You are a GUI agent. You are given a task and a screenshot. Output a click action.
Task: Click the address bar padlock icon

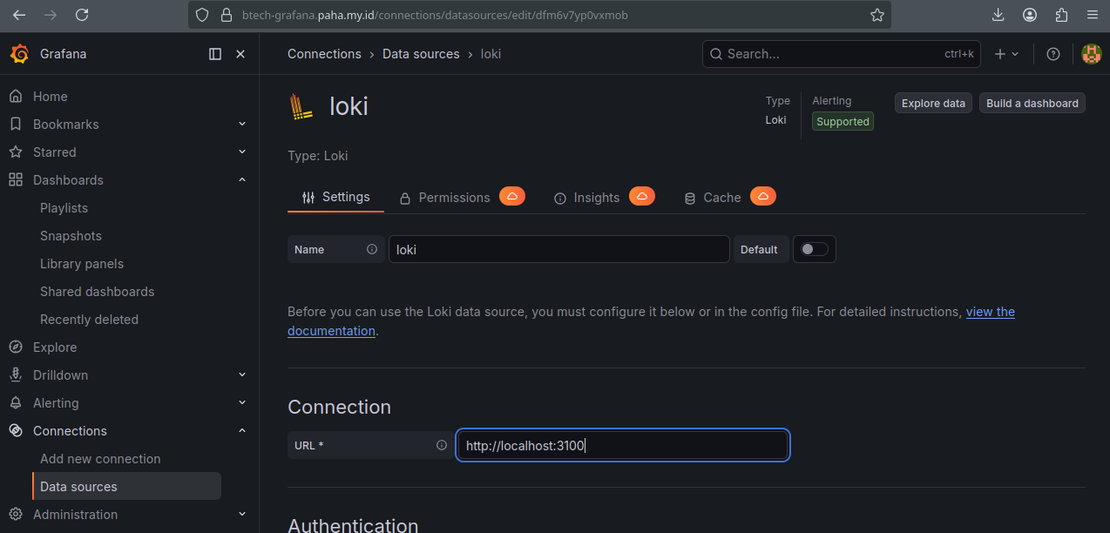(x=227, y=15)
